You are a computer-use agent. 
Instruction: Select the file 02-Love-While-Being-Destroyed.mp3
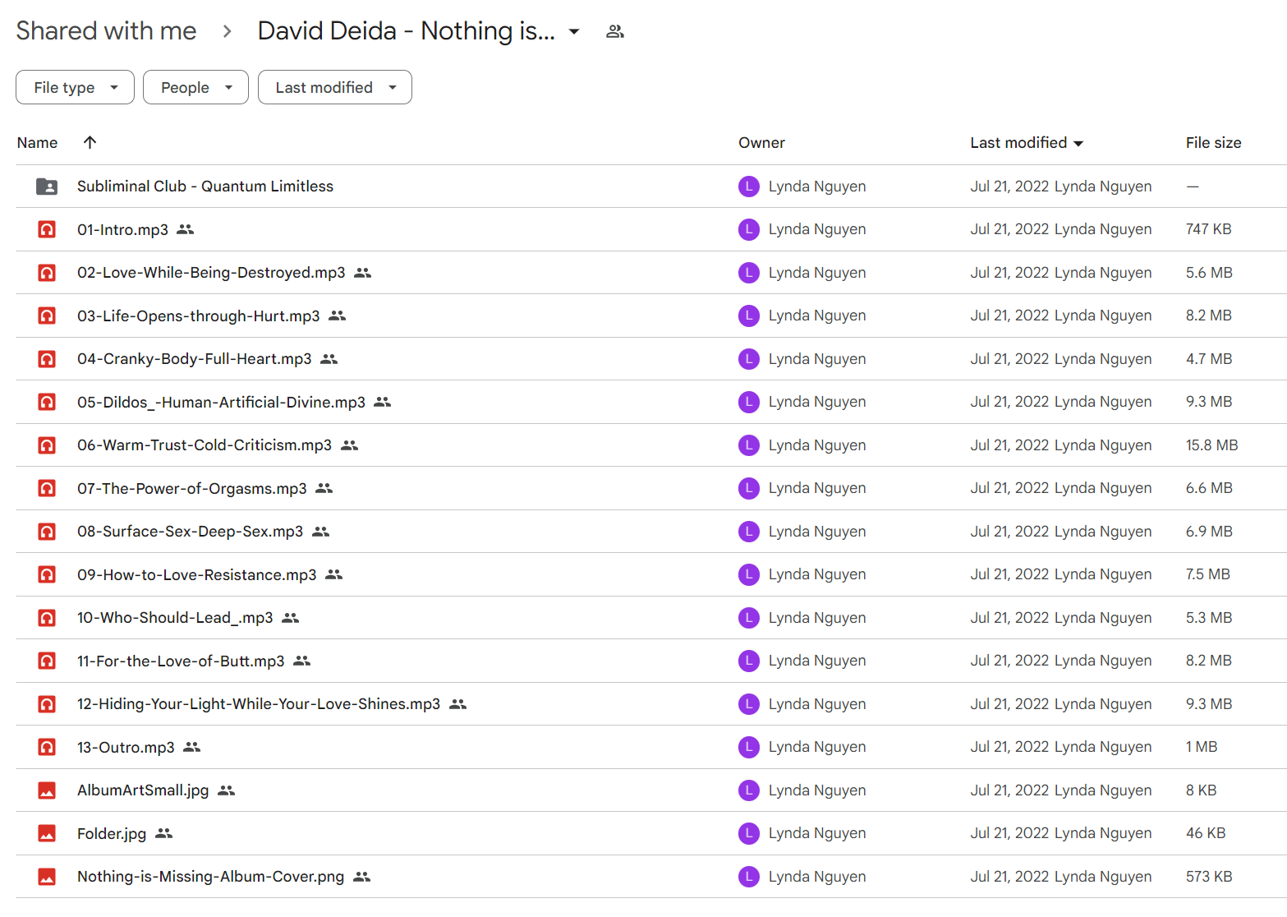point(211,273)
